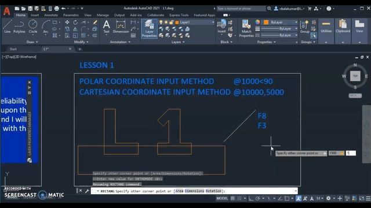Click the Undo arrow
The width and height of the screenshot is (371, 208).
[63, 9]
